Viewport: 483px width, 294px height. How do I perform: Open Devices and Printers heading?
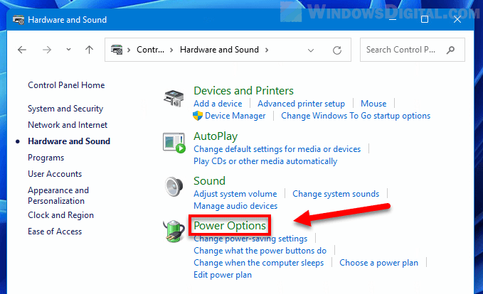click(243, 91)
